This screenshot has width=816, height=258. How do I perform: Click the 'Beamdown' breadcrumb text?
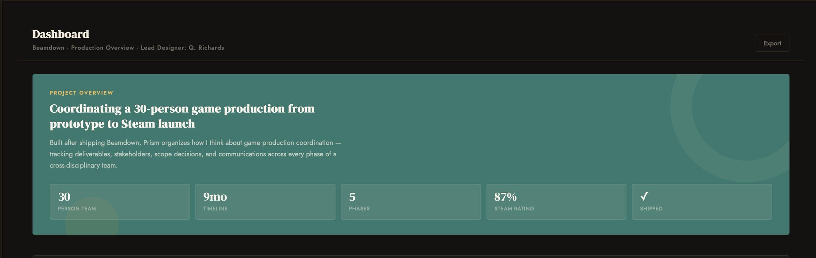[x=48, y=48]
